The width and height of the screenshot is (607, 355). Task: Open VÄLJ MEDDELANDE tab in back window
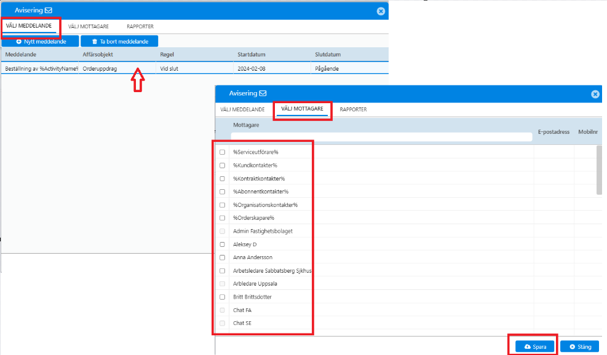[x=29, y=26]
